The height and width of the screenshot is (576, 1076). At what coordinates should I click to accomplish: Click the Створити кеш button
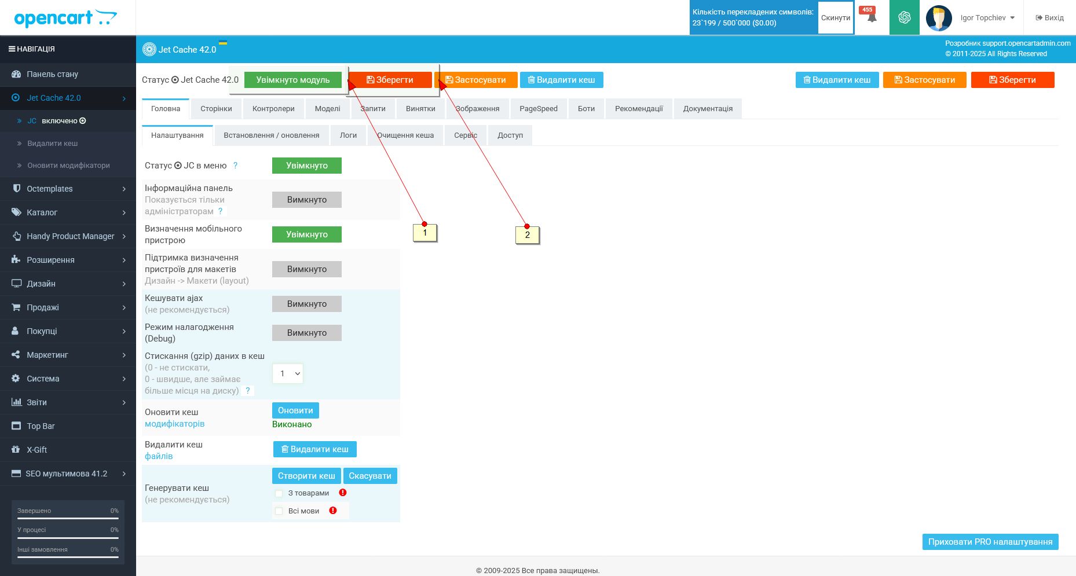click(306, 476)
